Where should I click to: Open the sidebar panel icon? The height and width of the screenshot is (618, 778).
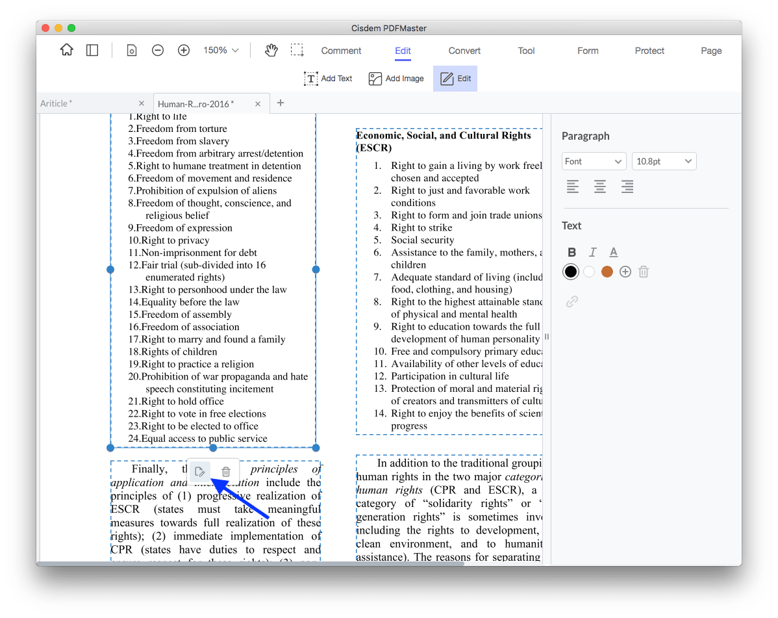click(x=92, y=49)
